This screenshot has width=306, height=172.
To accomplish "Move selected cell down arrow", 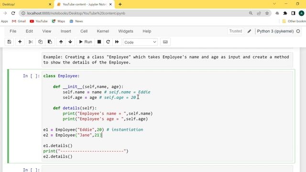I will [x=70, y=42].
